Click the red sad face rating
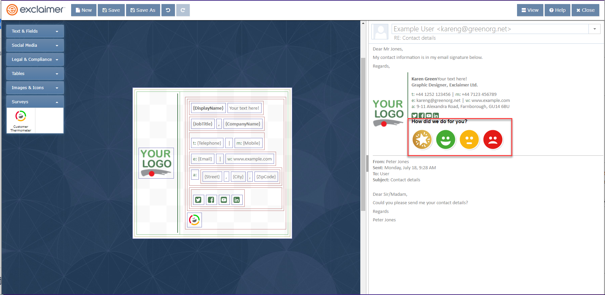The height and width of the screenshot is (295, 605). coord(493,139)
